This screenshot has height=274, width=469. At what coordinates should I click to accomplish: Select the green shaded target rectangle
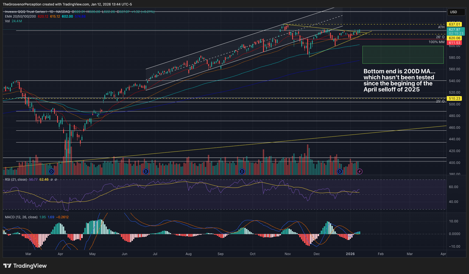403,55
